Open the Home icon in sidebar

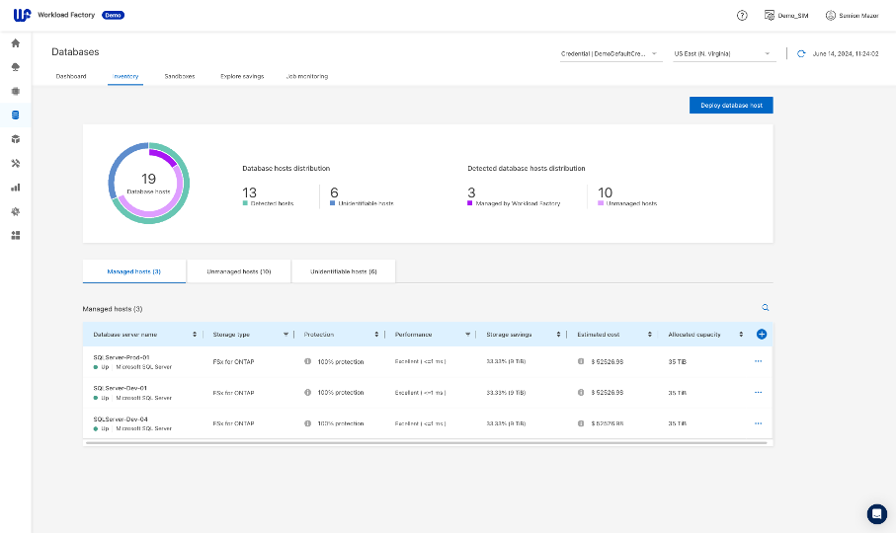click(15, 43)
